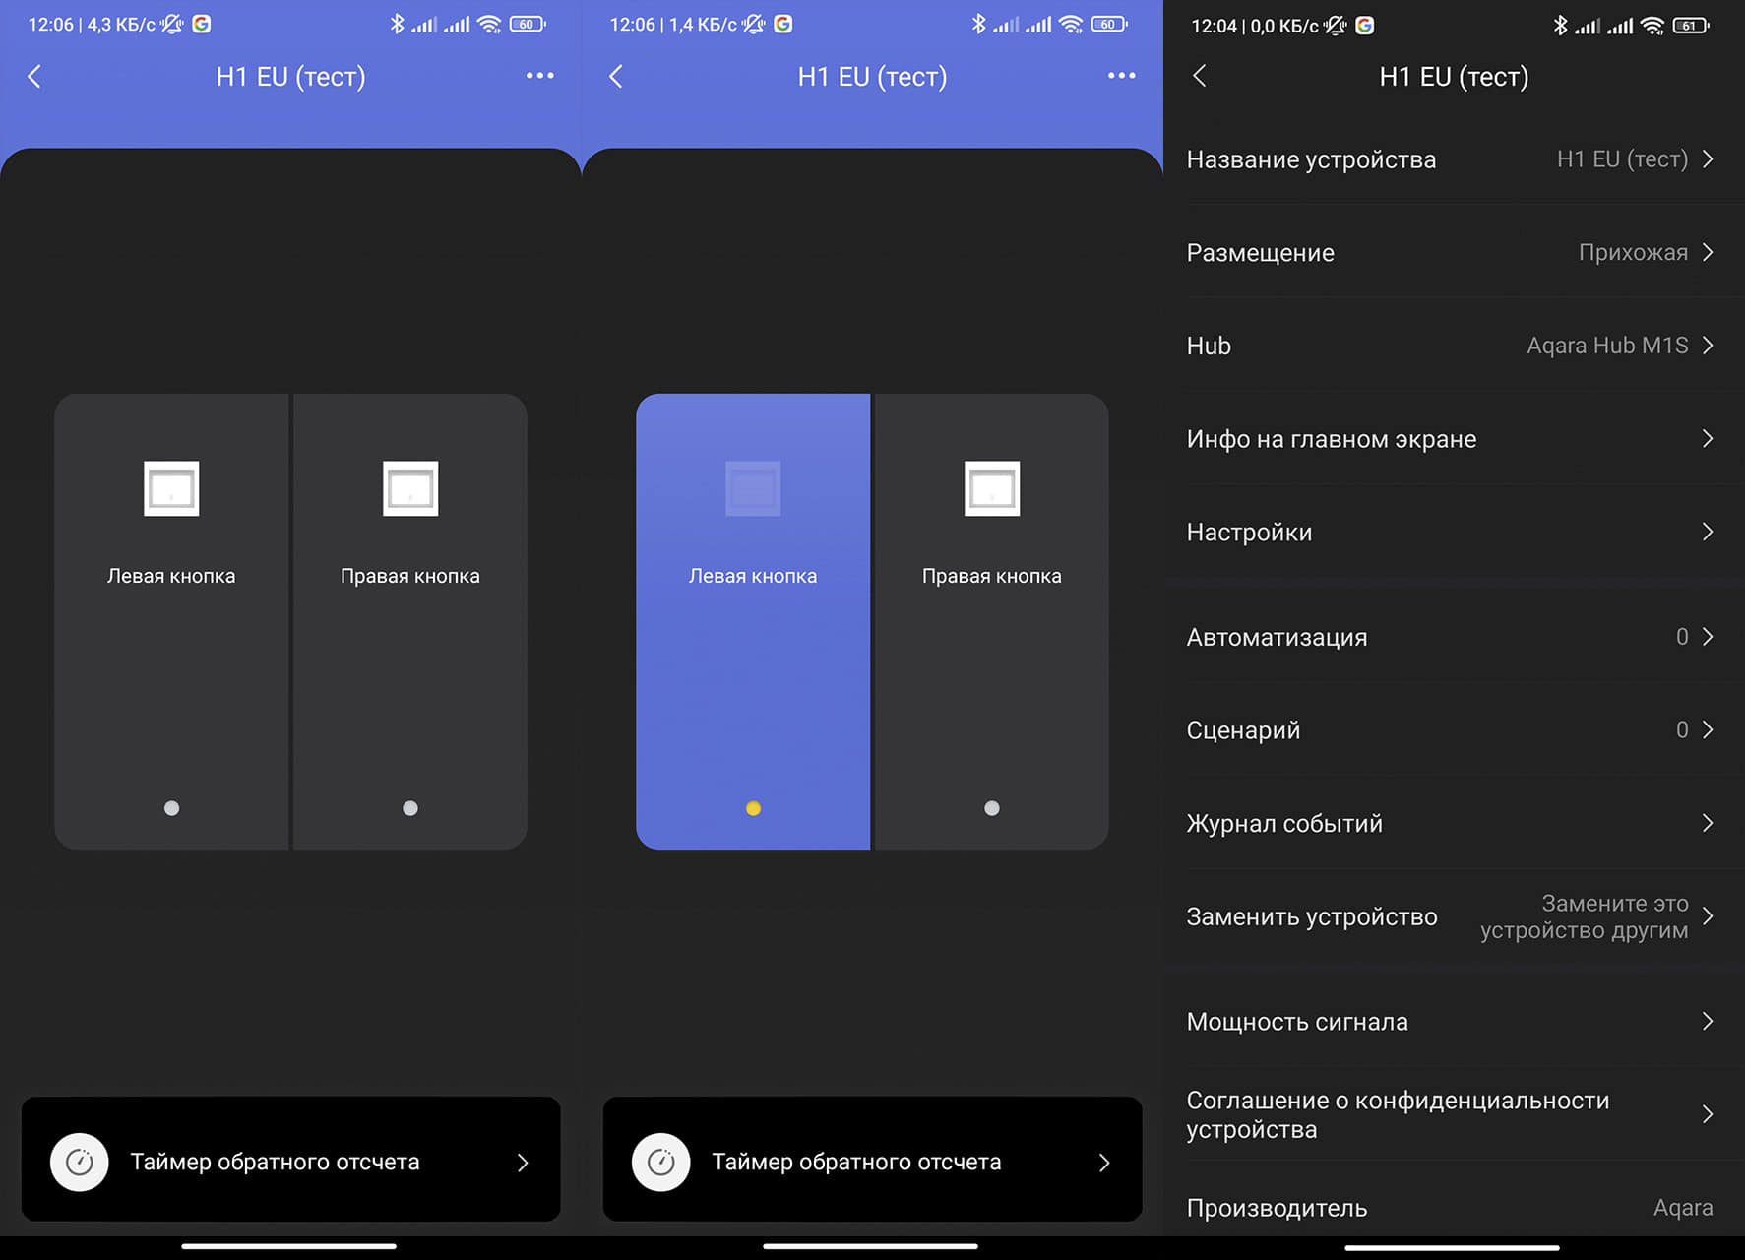Open the Автоматизация row chevron

[1708, 637]
